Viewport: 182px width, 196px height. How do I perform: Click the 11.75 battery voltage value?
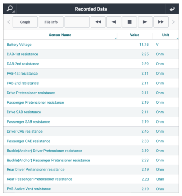144,44
